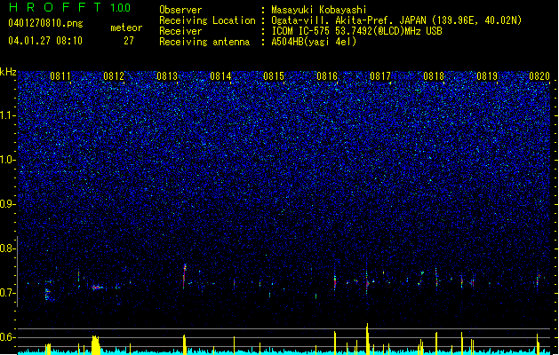Screen dimensions: 559x355
Task: Select the file name 0401270810.png
Action: point(45,23)
